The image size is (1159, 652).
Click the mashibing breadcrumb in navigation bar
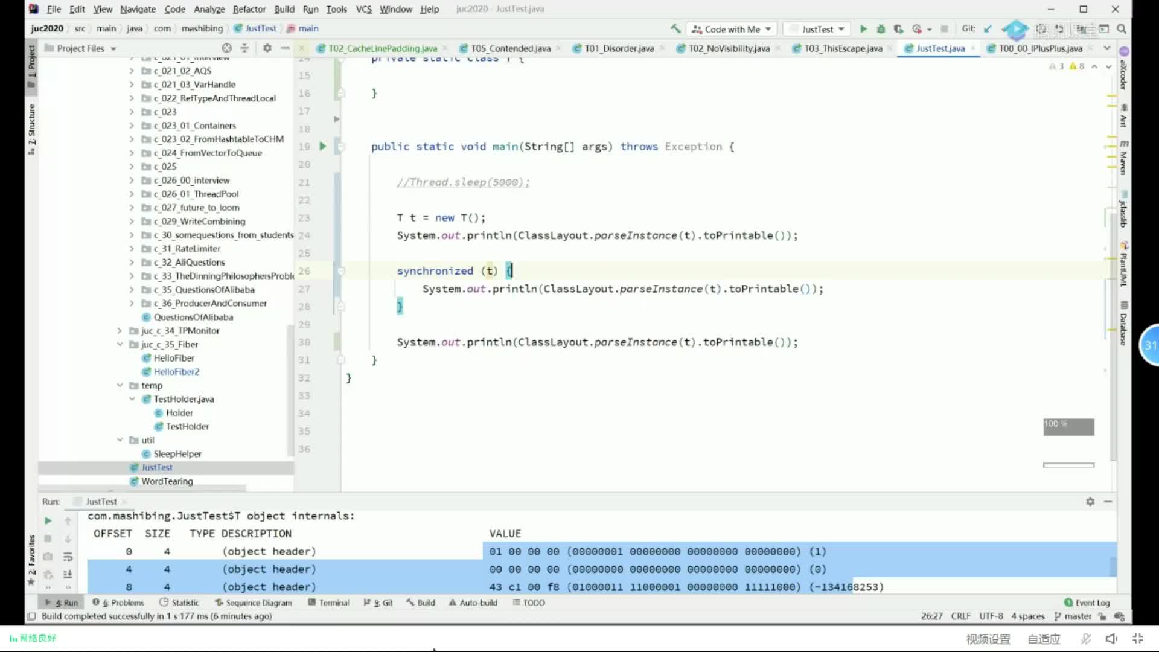[x=202, y=28]
